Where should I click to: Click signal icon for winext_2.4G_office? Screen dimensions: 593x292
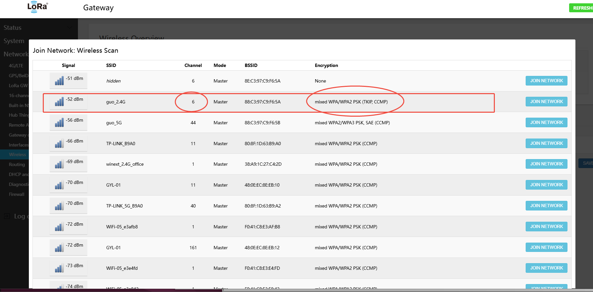59,164
